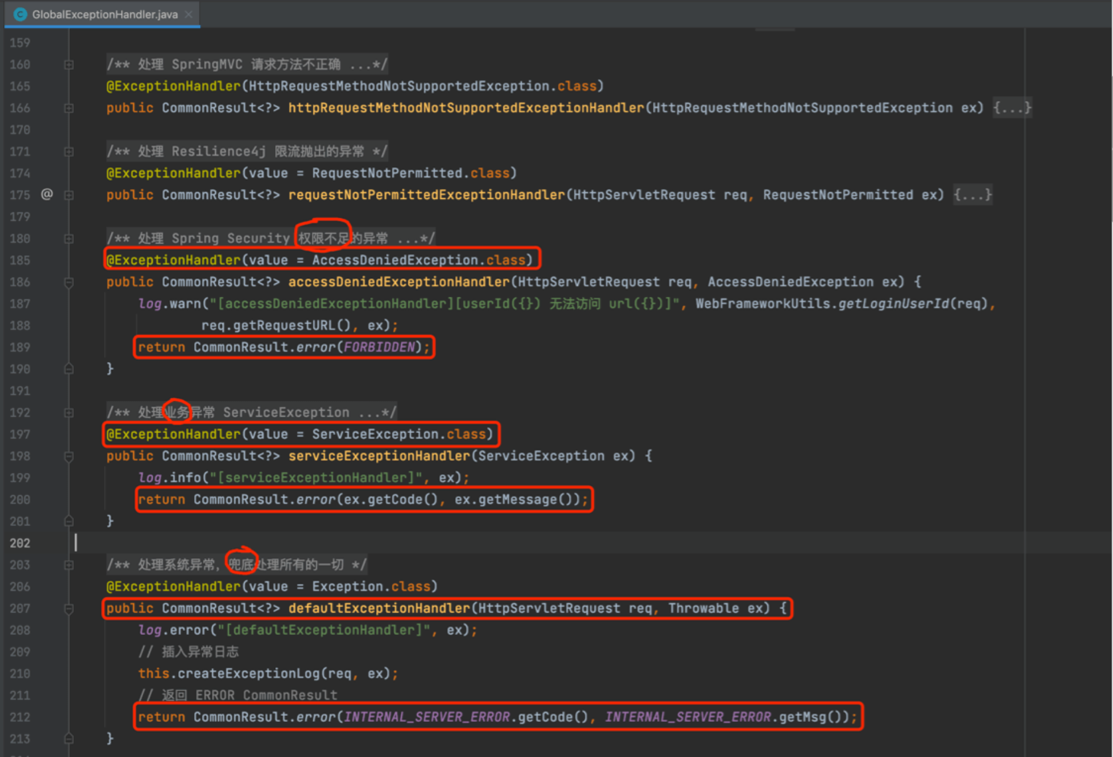Image resolution: width=1113 pixels, height=757 pixels.
Task: Click the FORBIDDEN constant on line 189
Action: (379, 347)
